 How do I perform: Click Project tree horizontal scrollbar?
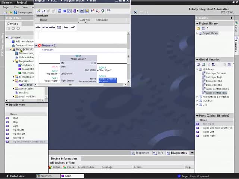25,100
